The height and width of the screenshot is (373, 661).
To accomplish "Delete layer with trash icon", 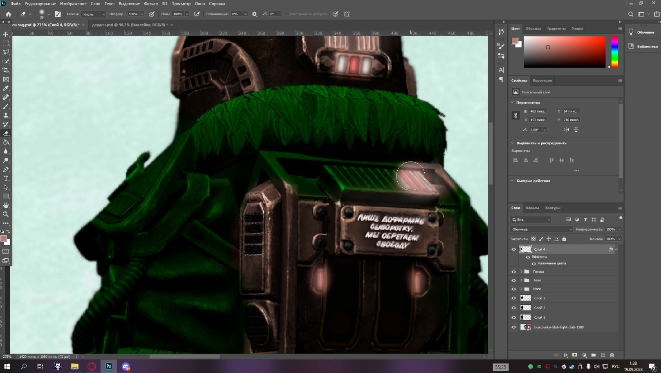I will (x=612, y=355).
